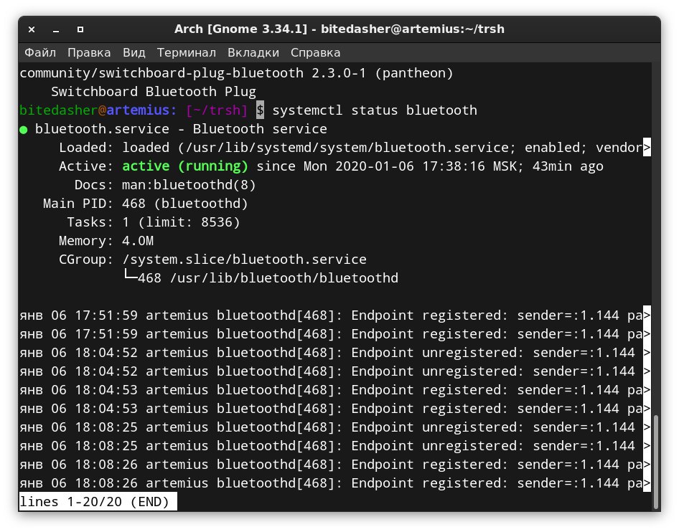Click the green "active (running)" status text
679x532 pixels.
185,166
